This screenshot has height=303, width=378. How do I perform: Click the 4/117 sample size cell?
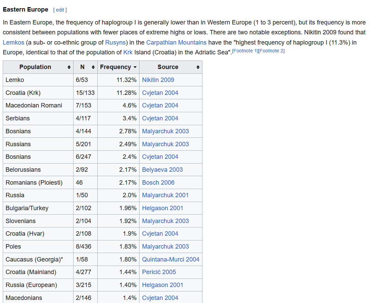(85, 118)
